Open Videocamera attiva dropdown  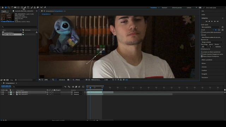(x=96, y=80)
